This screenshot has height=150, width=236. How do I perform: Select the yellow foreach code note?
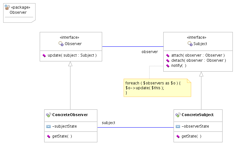coord(157,88)
